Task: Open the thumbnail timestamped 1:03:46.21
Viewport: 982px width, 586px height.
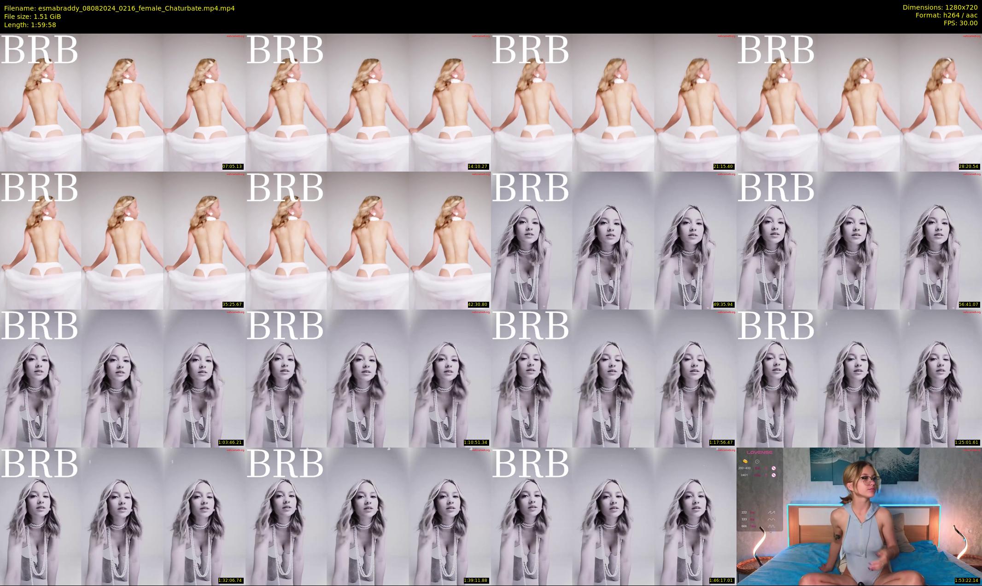Action: tap(123, 378)
